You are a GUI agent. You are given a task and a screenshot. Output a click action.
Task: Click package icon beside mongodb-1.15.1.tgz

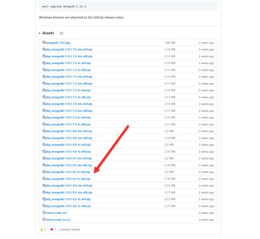click(x=44, y=43)
